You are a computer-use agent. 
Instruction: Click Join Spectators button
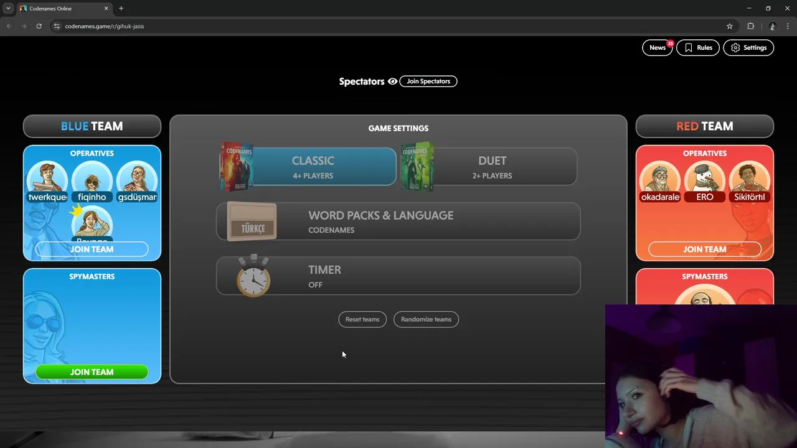click(x=428, y=82)
